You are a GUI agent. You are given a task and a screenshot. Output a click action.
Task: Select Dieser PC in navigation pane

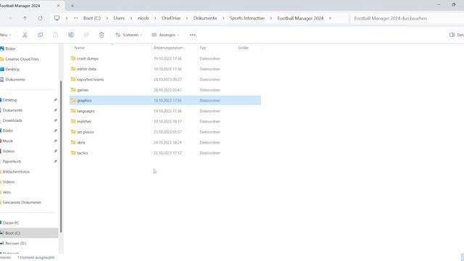point(11,223)
